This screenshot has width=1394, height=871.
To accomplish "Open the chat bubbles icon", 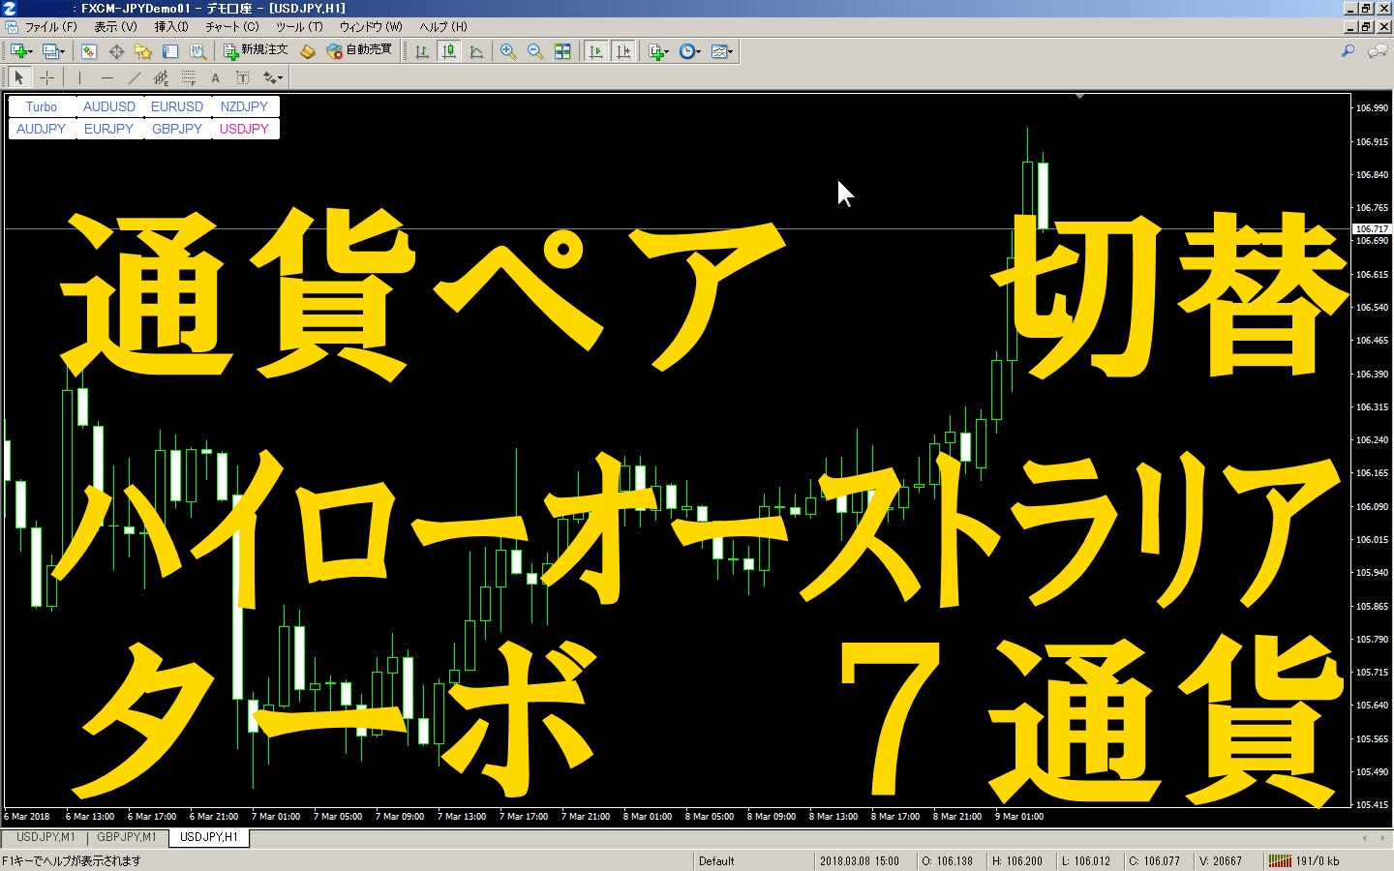I will tap(1377, 51).
